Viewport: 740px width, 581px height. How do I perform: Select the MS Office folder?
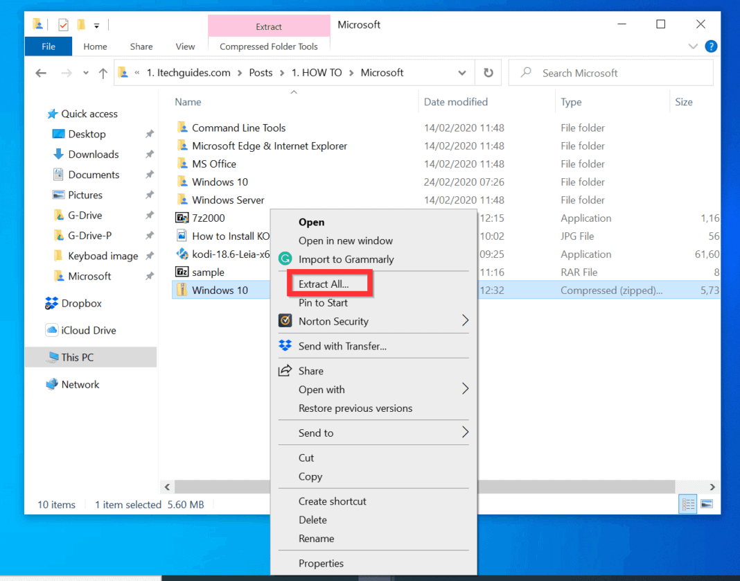pyautogui.click(x=214, y=164)
